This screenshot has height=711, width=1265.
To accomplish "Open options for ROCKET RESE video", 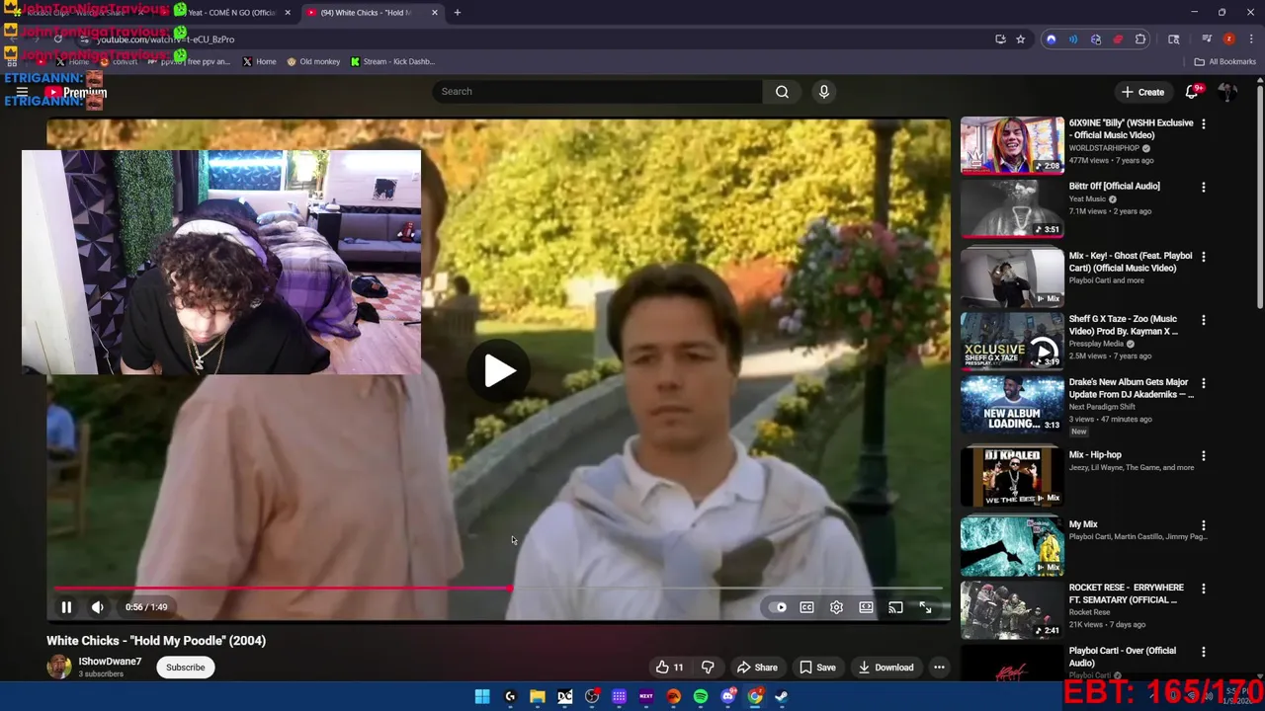I will (x=1203, y=589).
